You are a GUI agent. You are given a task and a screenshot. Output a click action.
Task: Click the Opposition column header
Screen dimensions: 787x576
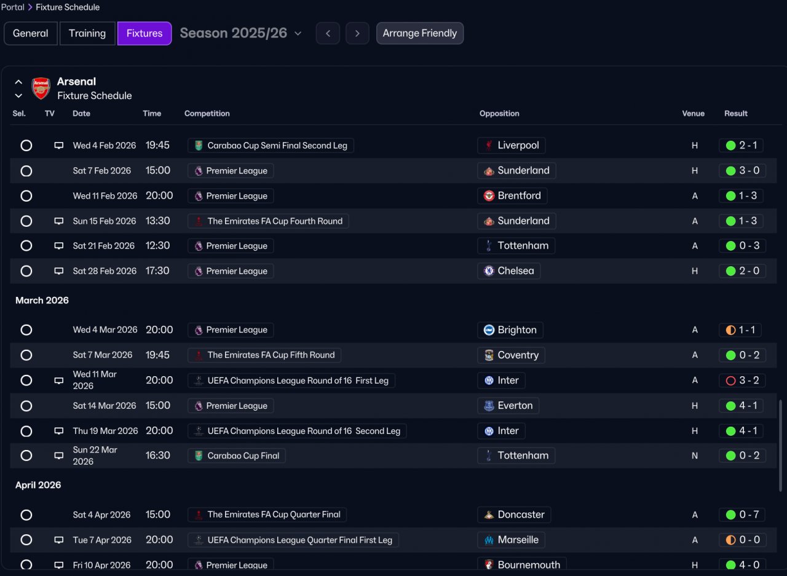coord(499,114)
